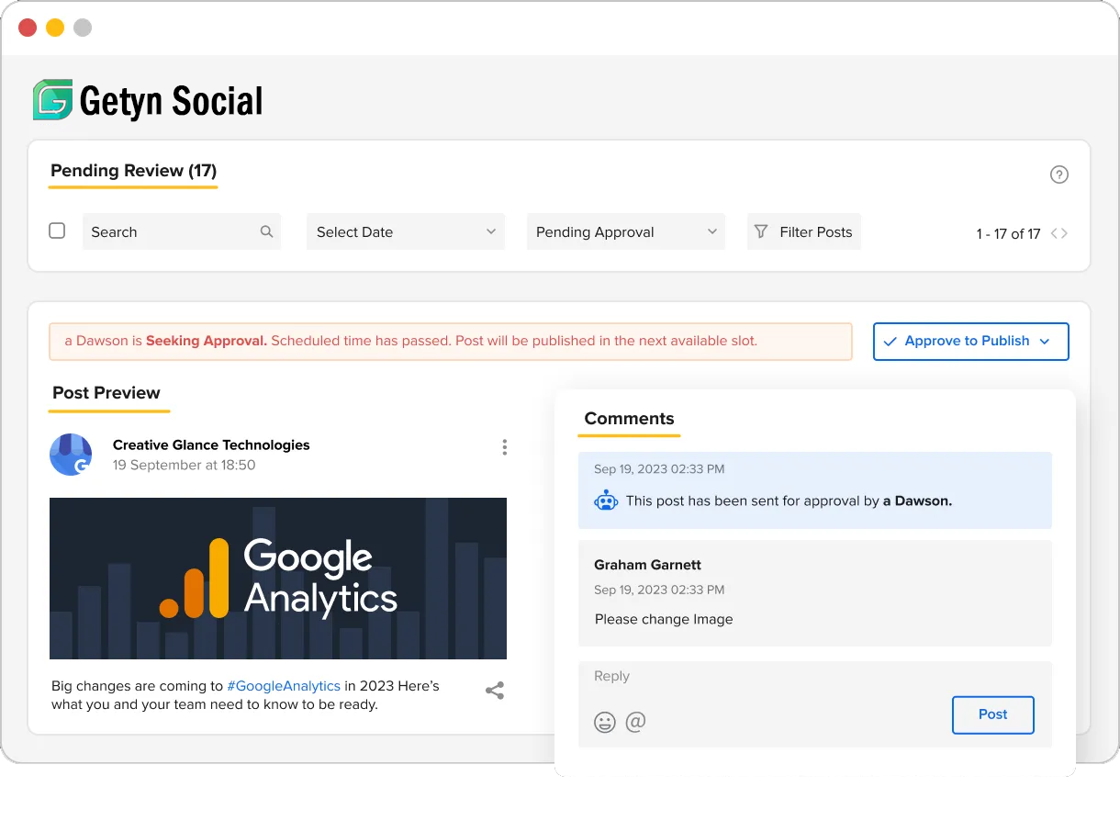1120x821 pixels.
Task: Click the @ mention icon in reply box
Action: point(635,721)
